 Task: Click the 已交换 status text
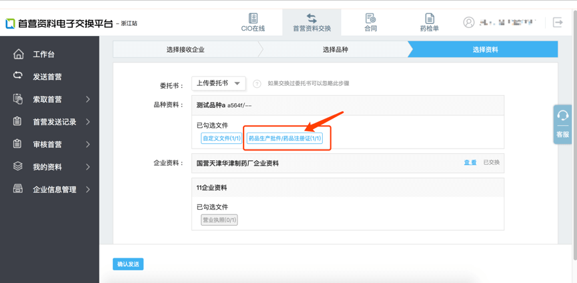[x=491, y=162]
